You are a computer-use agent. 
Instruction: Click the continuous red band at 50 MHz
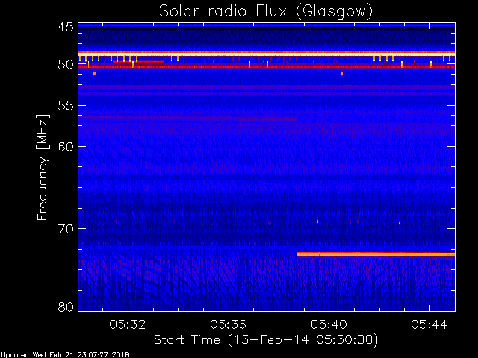pos(267,66)
